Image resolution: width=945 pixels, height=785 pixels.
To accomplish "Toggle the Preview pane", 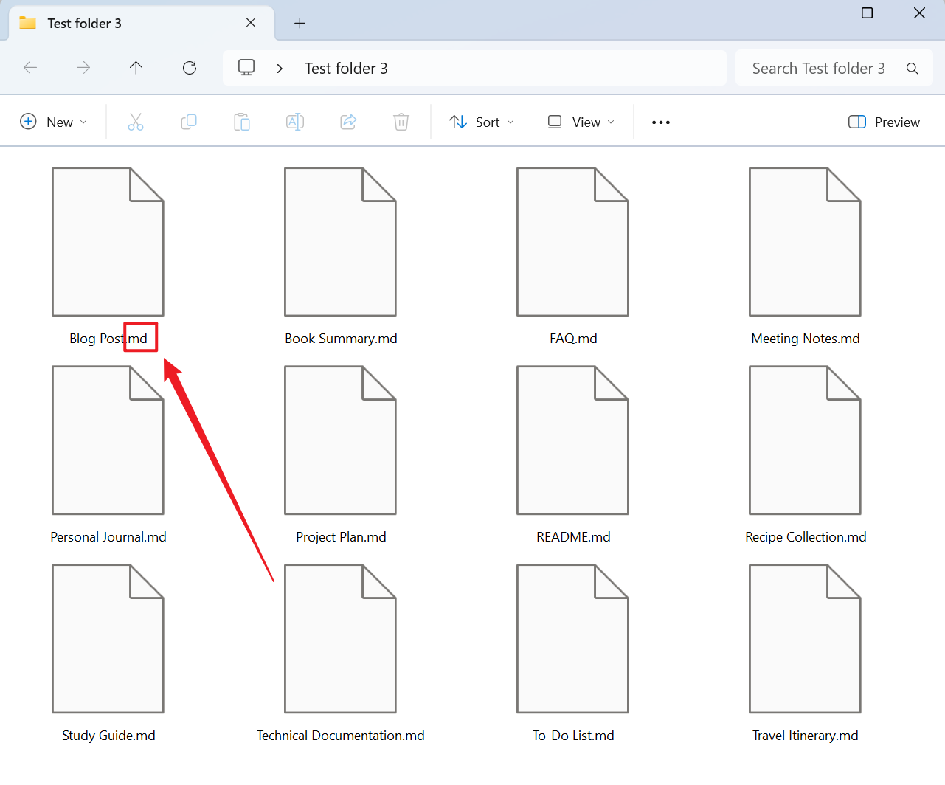I will (884, 122).
